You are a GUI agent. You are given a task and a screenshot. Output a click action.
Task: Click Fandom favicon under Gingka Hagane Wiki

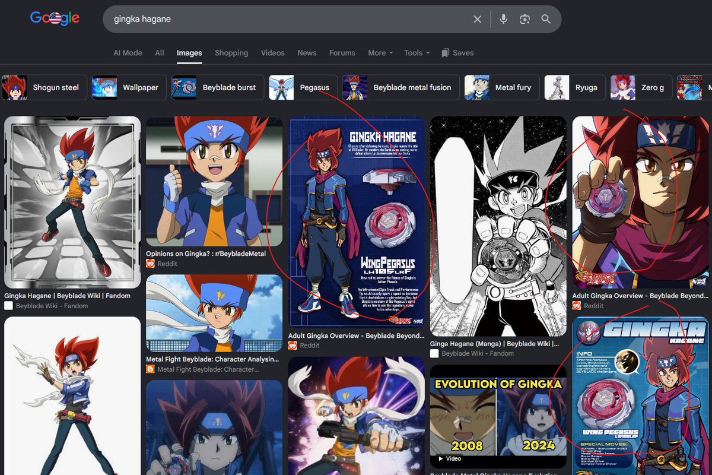click(8, 306)
